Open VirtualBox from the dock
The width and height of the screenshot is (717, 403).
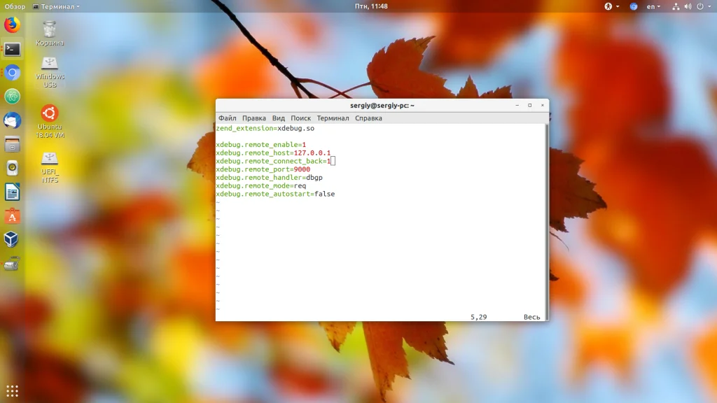point(12,240)
